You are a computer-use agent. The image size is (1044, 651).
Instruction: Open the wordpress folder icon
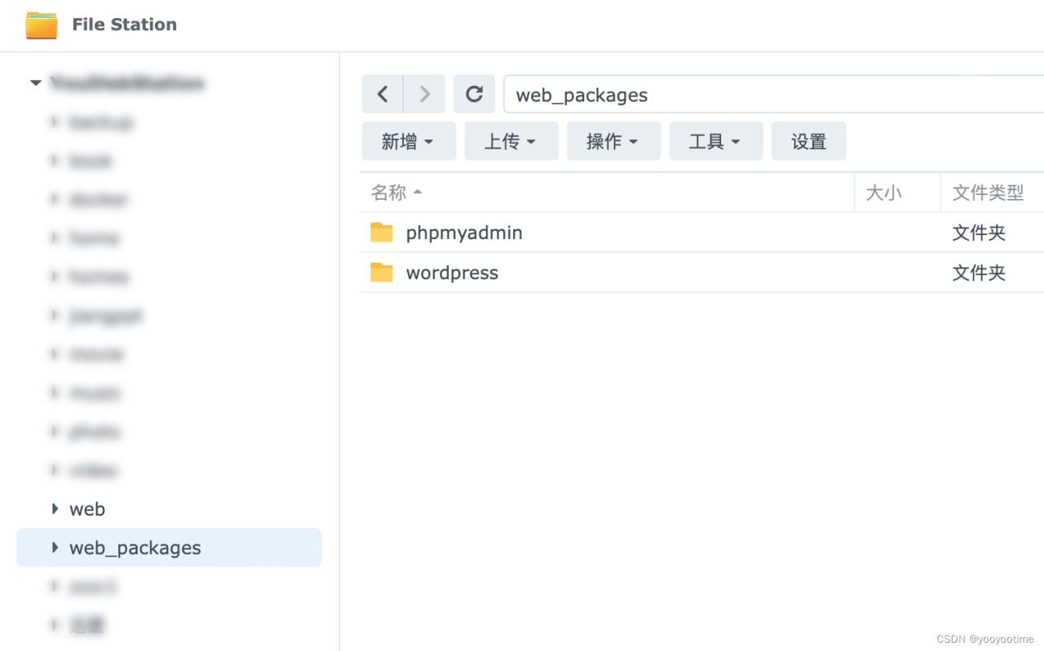(382, 272)
